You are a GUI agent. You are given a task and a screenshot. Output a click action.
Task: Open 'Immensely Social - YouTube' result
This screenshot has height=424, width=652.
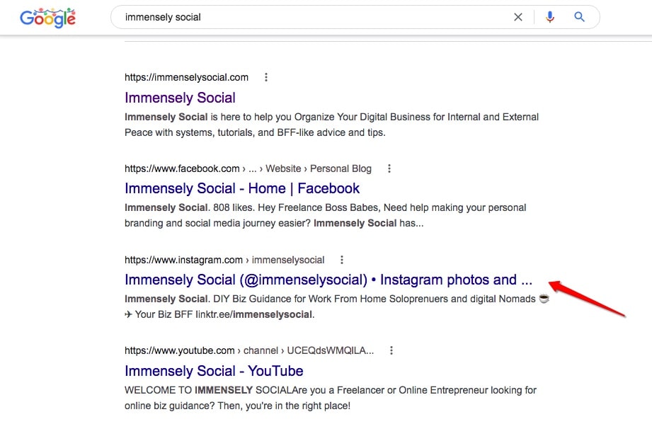pyautogui.click(x=214, y=371)
